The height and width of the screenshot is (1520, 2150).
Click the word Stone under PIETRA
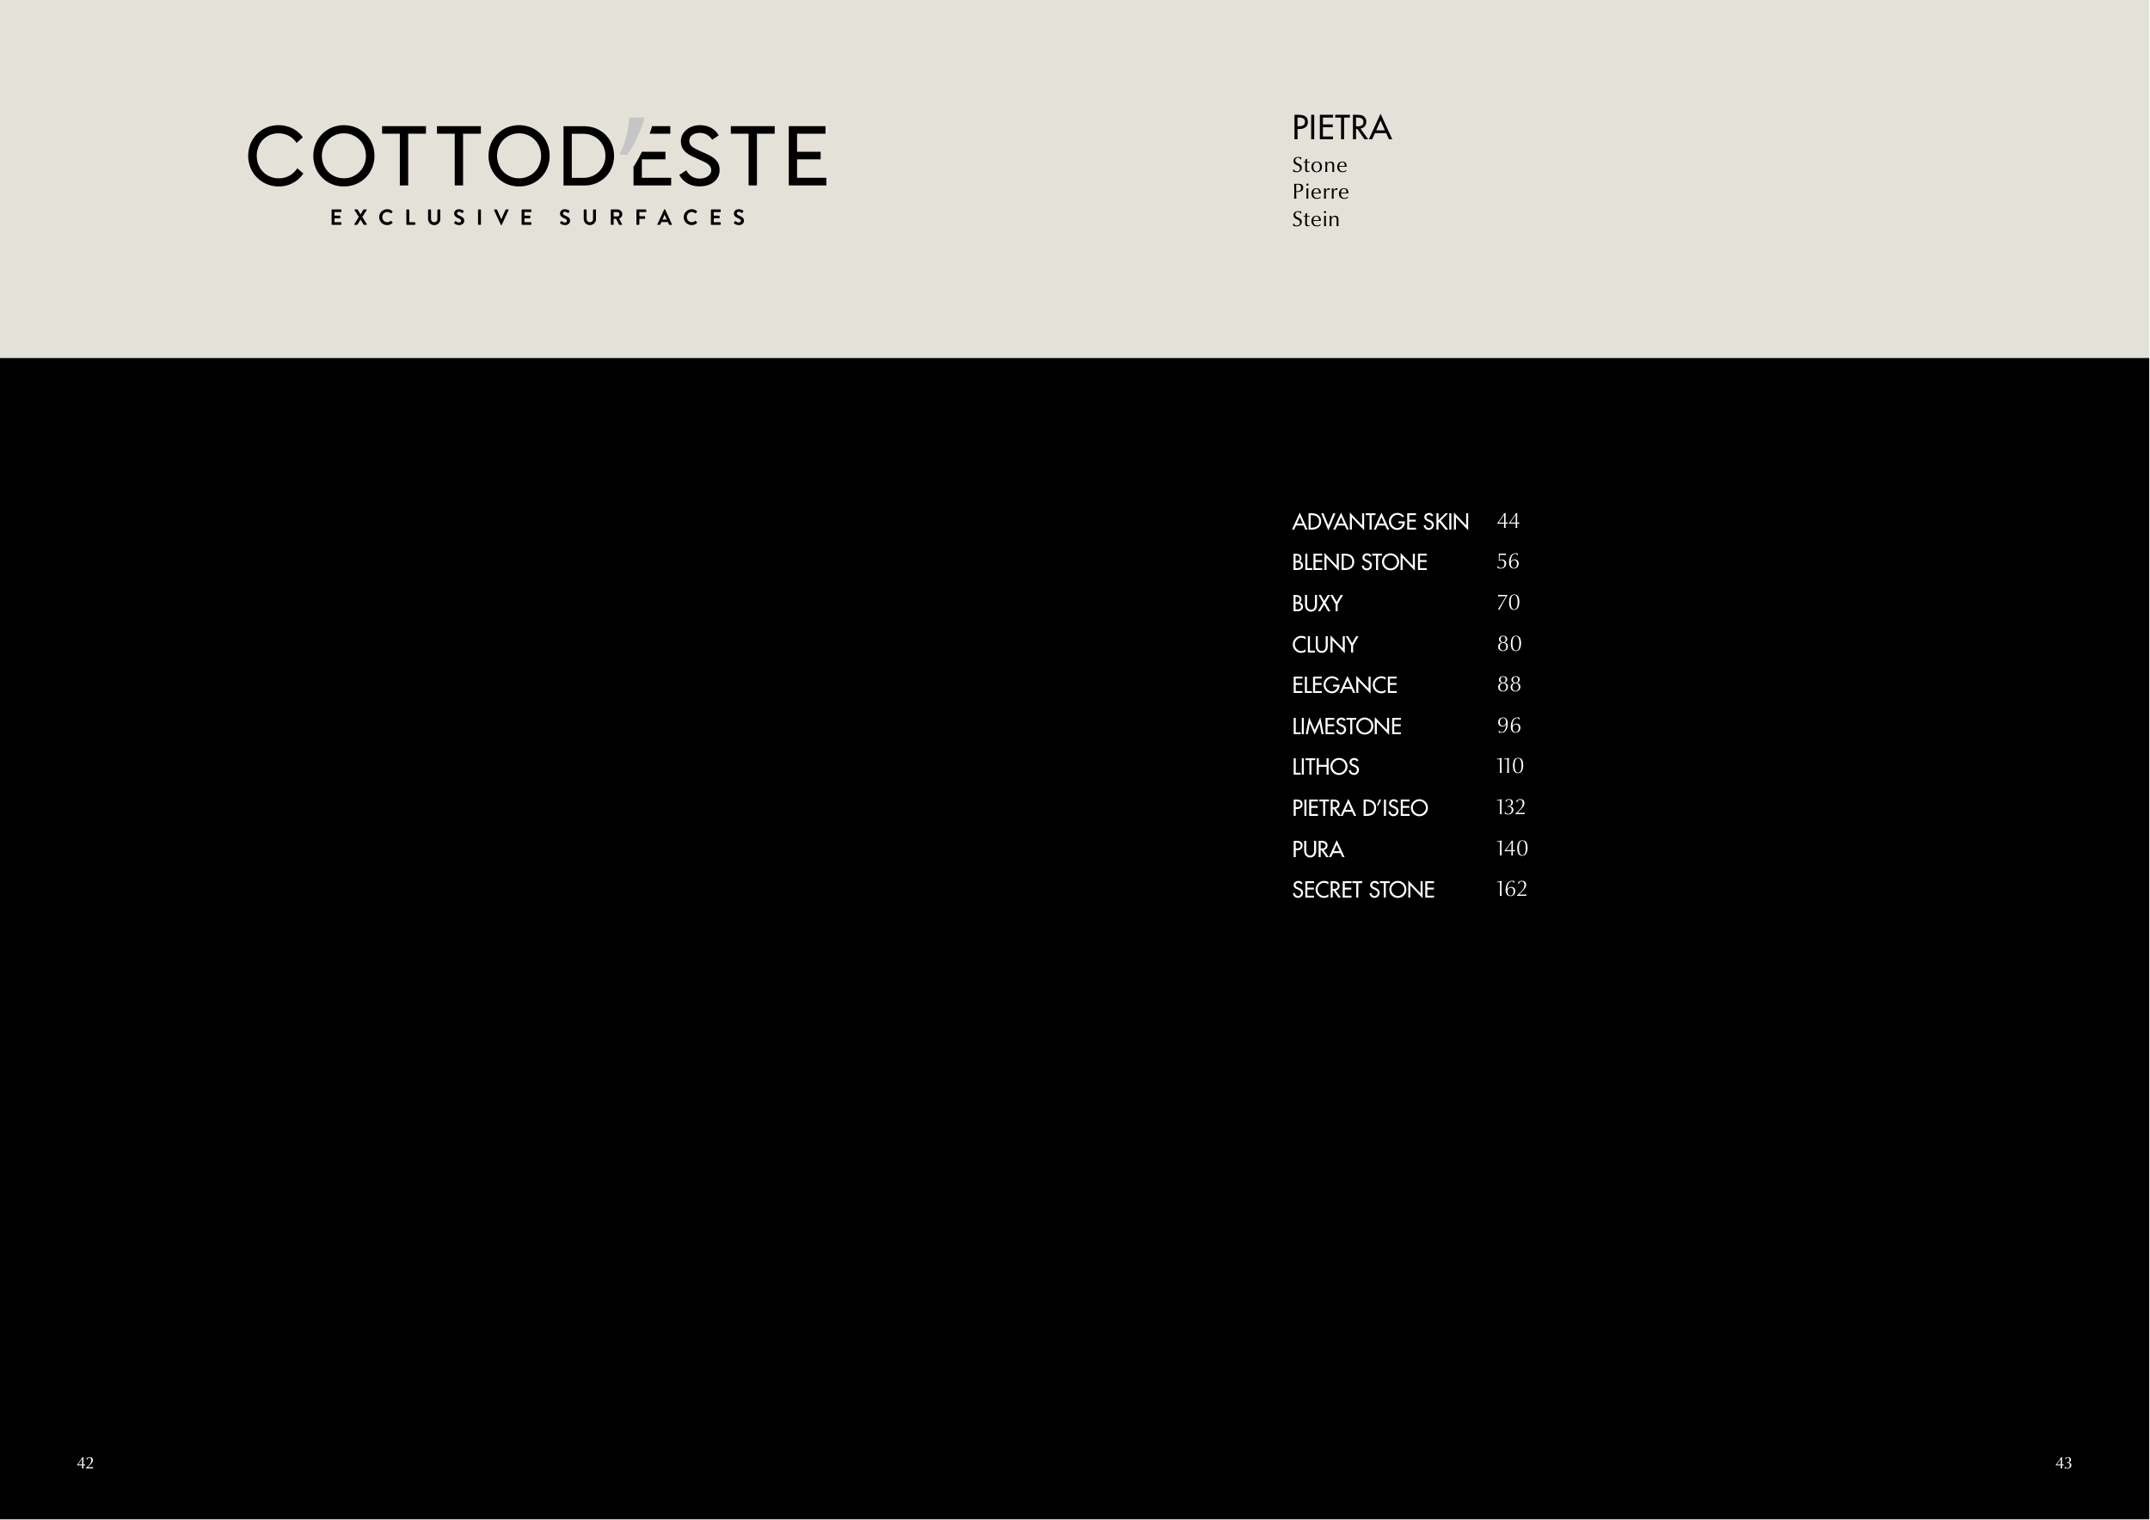(1318, 166)
